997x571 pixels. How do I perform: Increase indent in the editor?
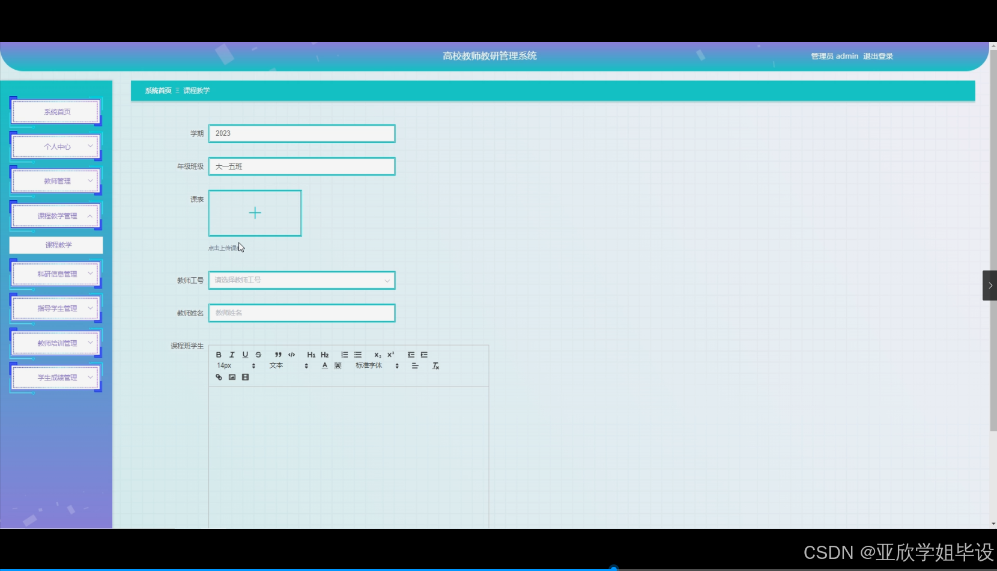coord(424,355)
